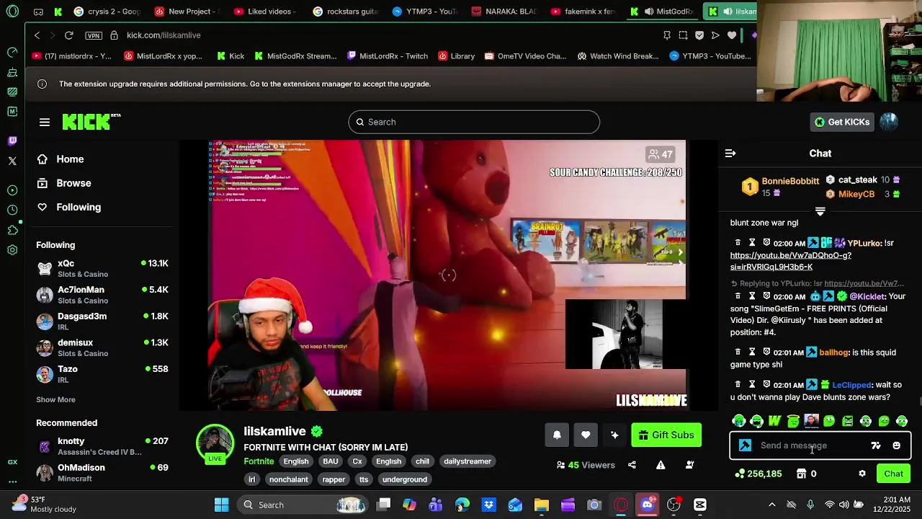The image size is (922, 519).
Task: Share the stream via share icon
Action: click(x=632, y=465)
